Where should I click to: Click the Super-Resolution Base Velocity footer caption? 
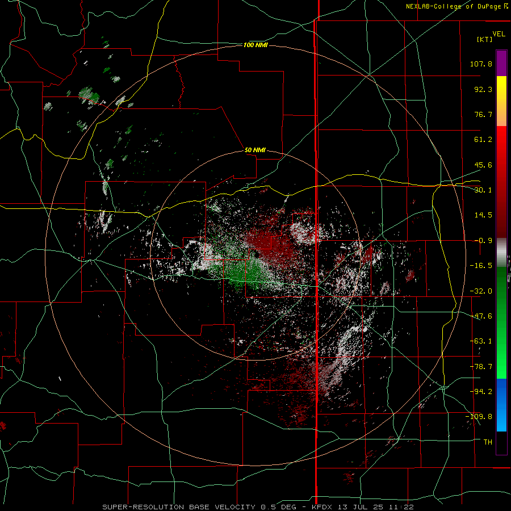click(258, 507)
